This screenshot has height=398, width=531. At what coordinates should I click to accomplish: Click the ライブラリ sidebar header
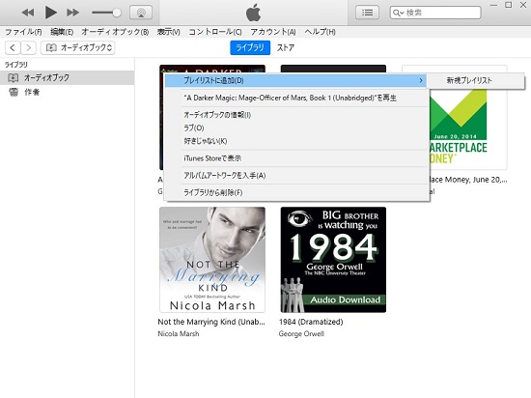click(x=15, y=65)
